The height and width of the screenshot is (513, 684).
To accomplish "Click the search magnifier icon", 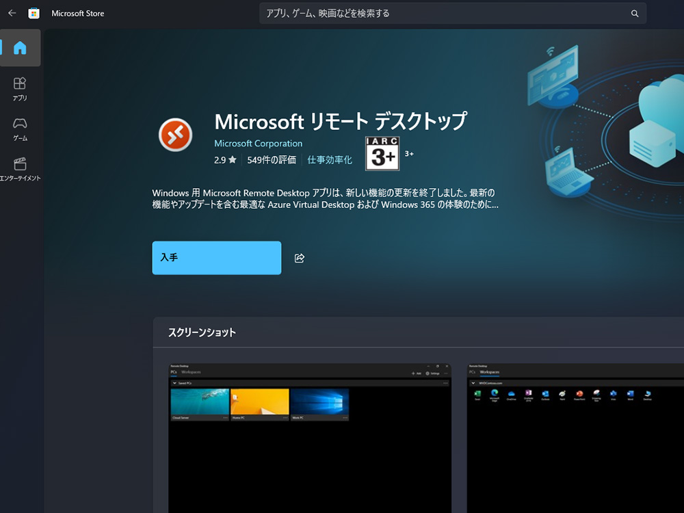I will (635, 13).
